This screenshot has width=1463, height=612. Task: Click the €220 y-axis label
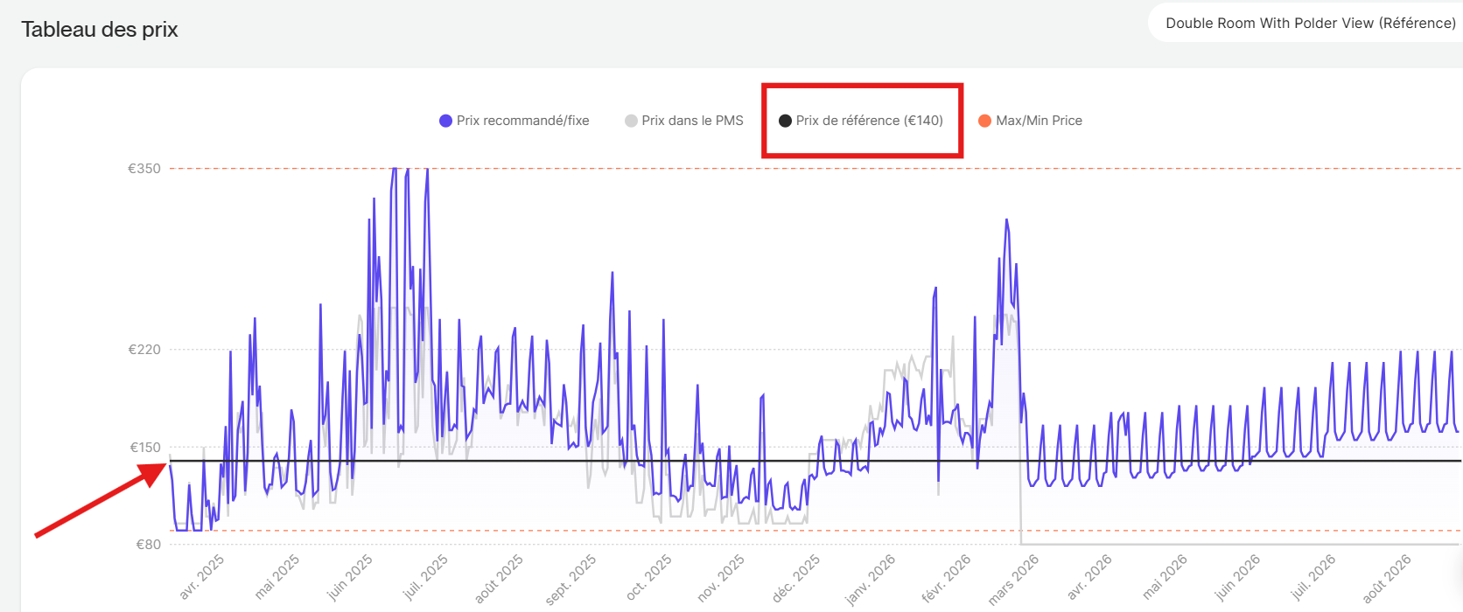(x=144, y=350)
